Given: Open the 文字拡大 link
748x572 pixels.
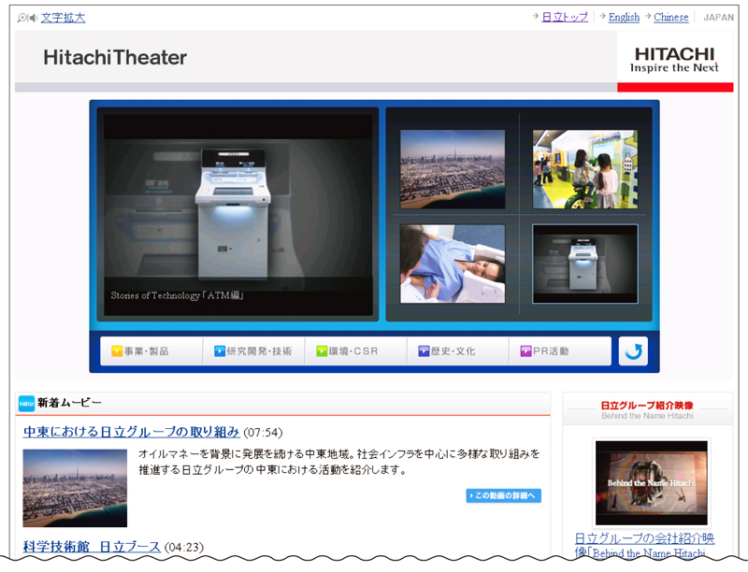Looking at the screenshot, I should tap(63, 18).
